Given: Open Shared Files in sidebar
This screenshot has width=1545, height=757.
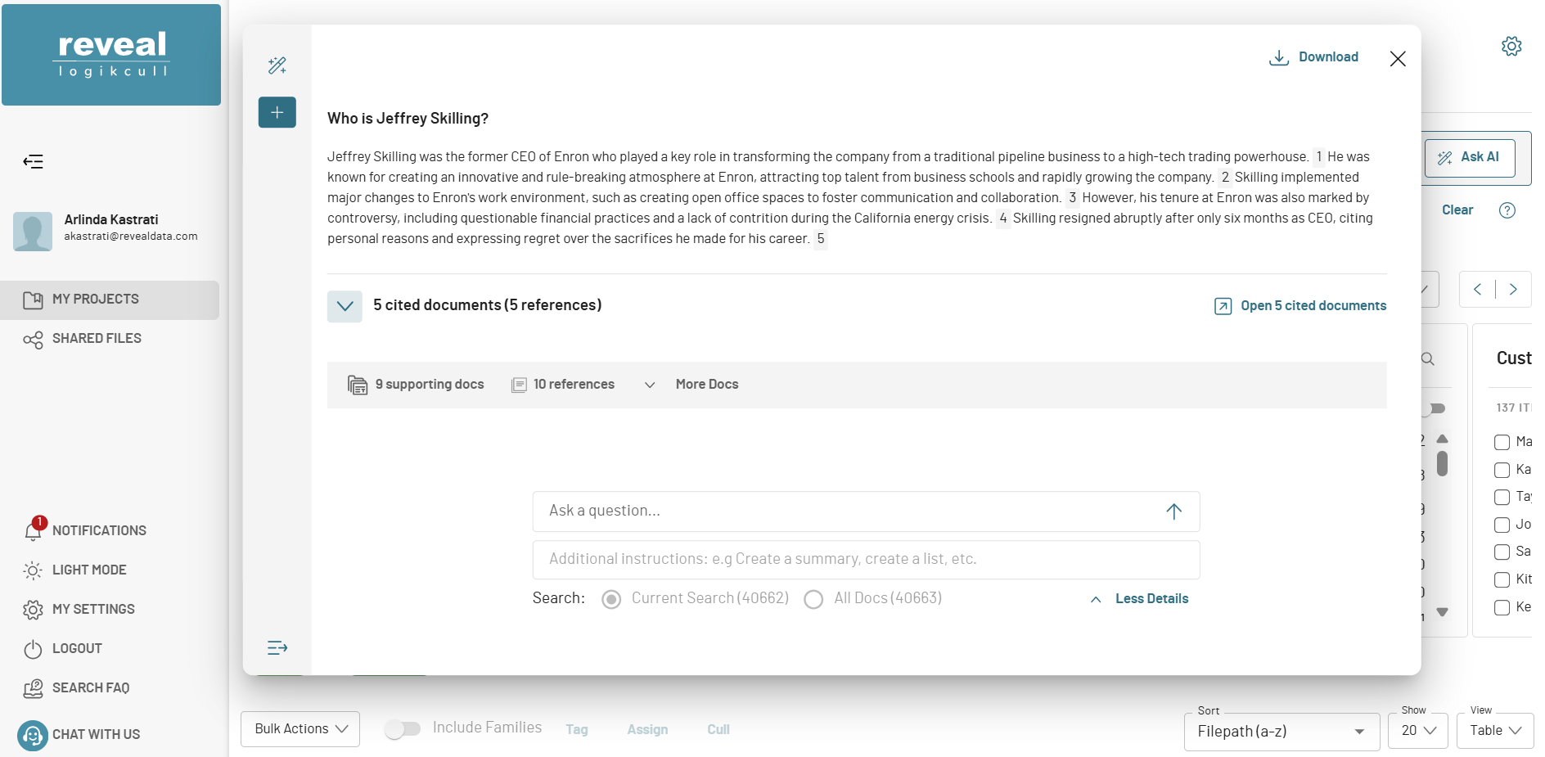Looking at the screenshot, I should coord(97,339).
